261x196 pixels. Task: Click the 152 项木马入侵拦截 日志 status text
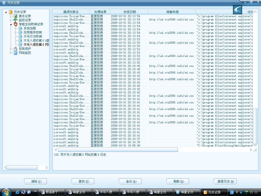(80, 155)
